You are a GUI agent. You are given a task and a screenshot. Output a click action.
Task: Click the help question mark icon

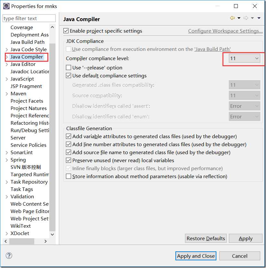pyautogui.click(x=9, y=256)
